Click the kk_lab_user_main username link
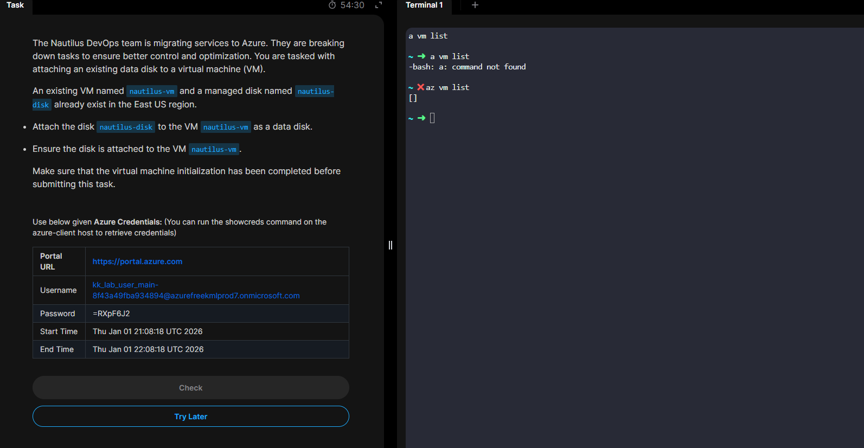This screenshot has height=448, width=864. tap(196, 290)
